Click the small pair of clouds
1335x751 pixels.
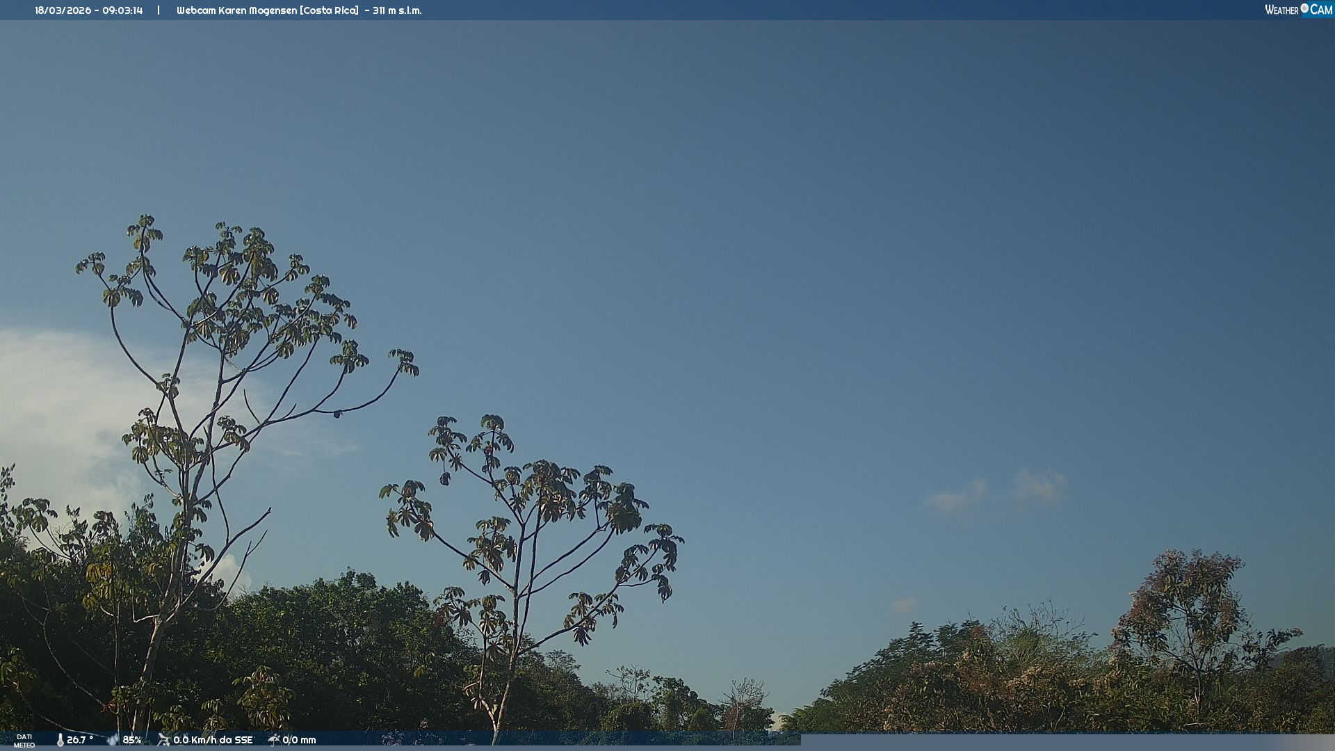point(998,492)
